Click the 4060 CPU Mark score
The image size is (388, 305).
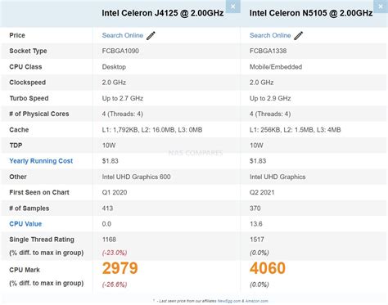point(268,268)
